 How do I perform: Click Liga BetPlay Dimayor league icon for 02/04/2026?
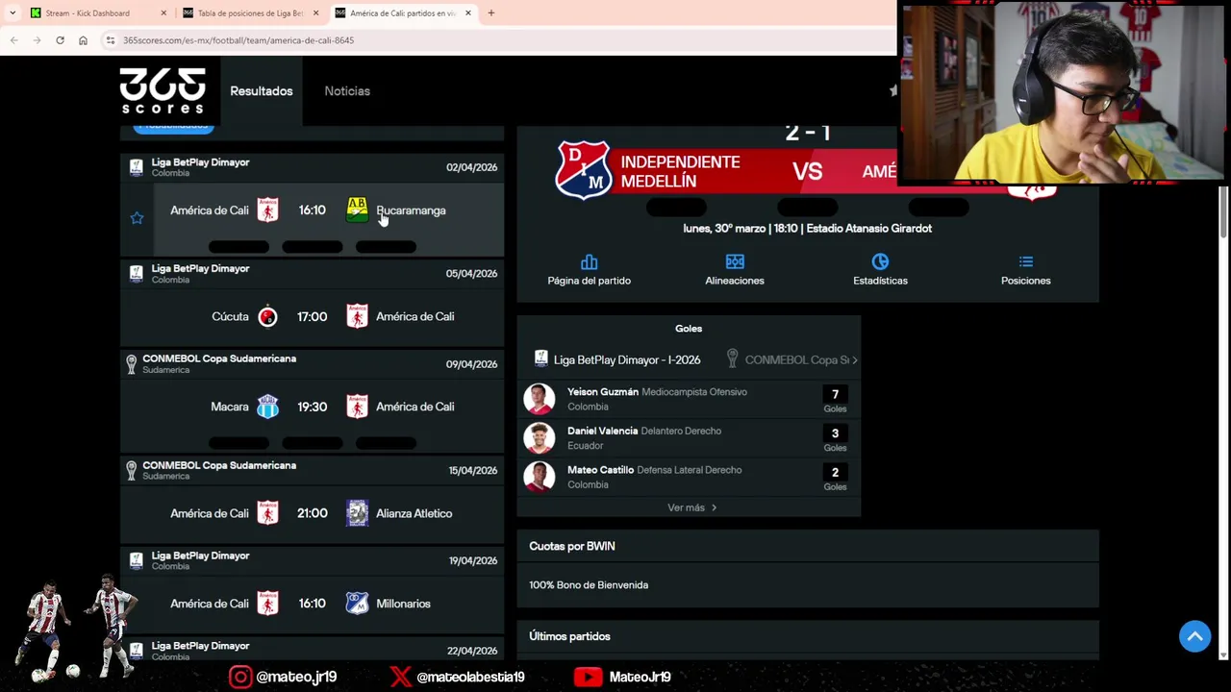136,167
